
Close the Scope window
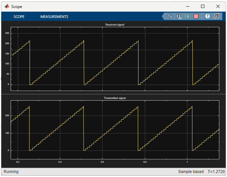pyautogui.click(x=218, y=6)
